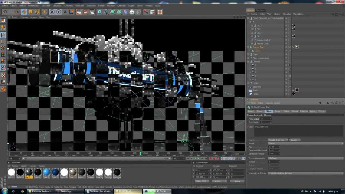Toggle X axis lock

tap(52, 12)
